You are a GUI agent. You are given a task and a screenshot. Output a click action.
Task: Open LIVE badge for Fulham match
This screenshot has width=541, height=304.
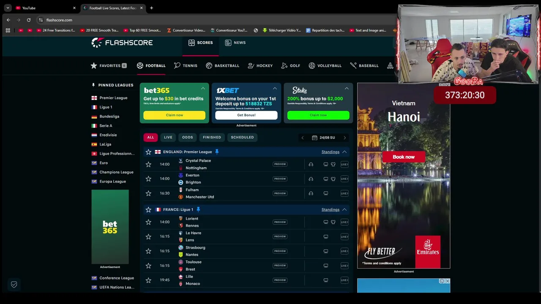344,193
